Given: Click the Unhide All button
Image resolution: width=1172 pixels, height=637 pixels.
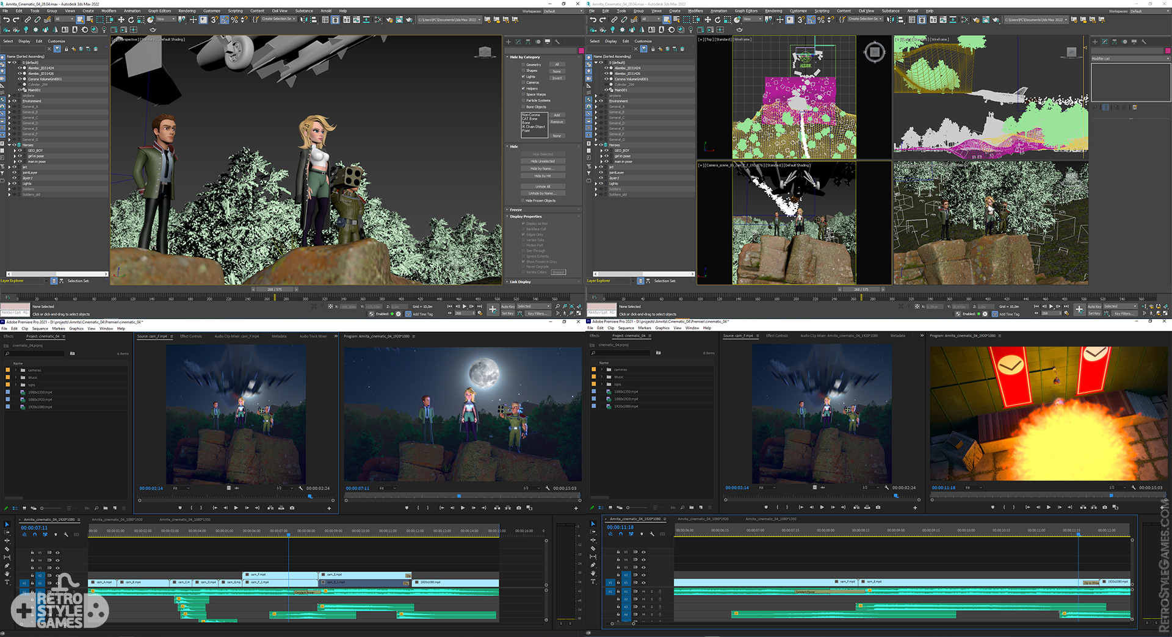Looking at the screenshot, I should pyautogui.click(x=543, y=187).
